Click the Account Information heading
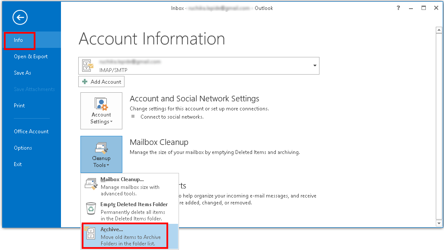The image size is (444, 251). [152, 39]
